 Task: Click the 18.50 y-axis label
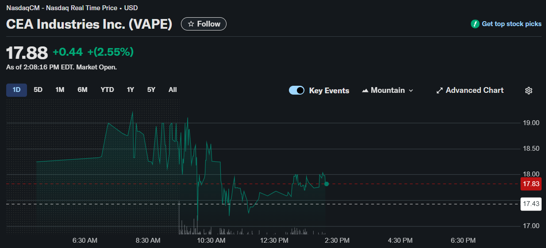[x=531, y=149]
